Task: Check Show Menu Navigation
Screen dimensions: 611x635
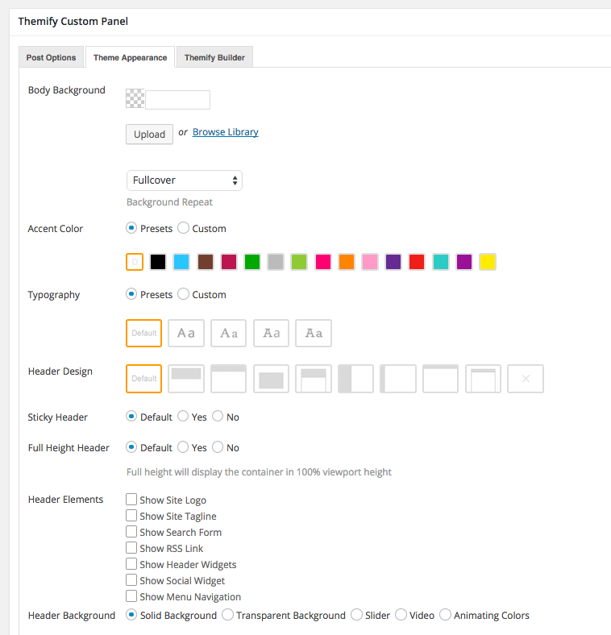Action: point(131,596)
